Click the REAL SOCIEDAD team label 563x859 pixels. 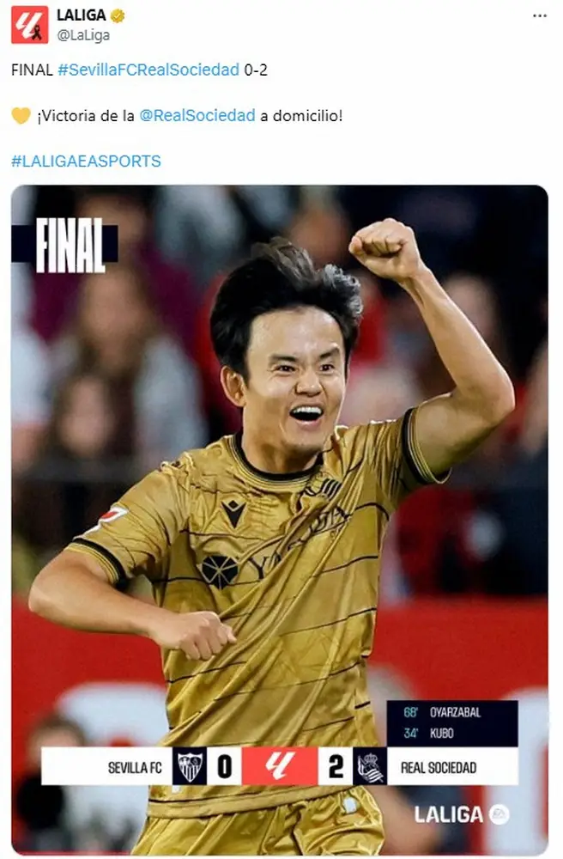439,767
